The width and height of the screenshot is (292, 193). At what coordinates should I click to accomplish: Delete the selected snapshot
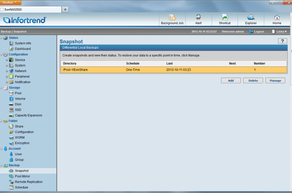[253, 80]
